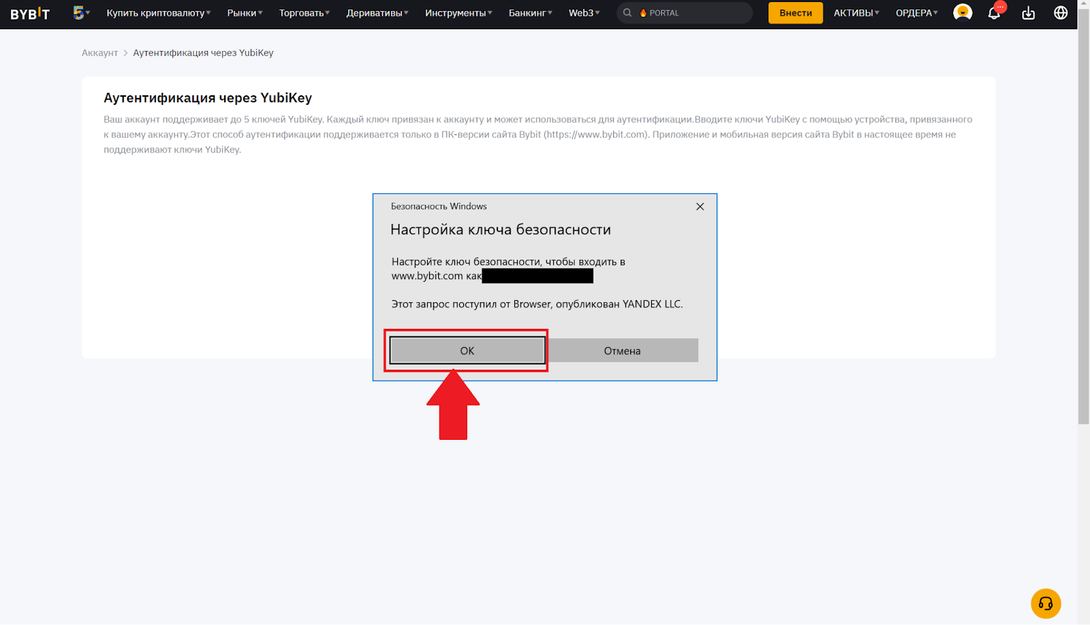Click the Настройка ключа безопасности title

pyautogui.click(x=501, y=229)
